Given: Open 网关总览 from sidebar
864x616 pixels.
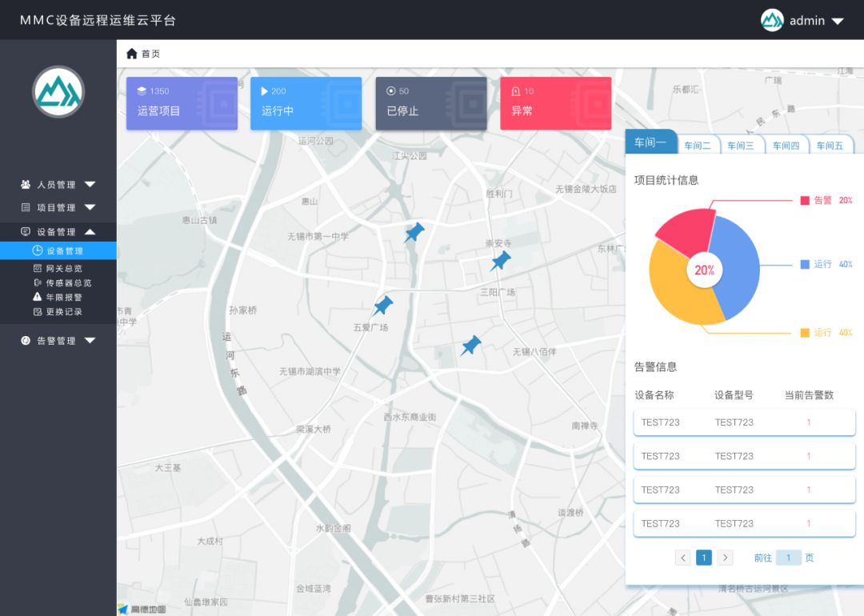Looking at the screenshot, I should (x=63, y=269).
